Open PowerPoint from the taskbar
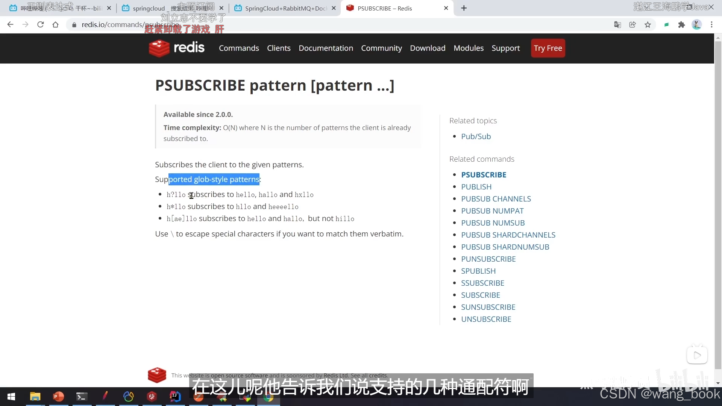 tap(58, 397)
